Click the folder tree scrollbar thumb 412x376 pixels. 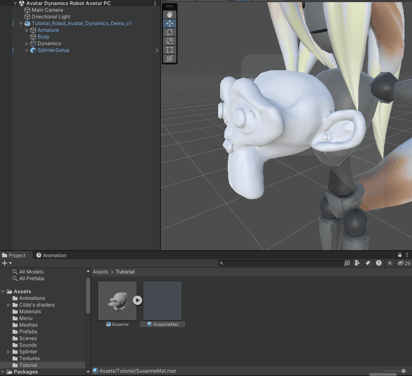pos(88,296)
